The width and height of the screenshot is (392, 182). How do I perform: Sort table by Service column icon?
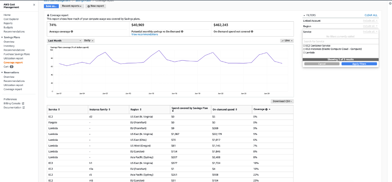click(59, 110)
